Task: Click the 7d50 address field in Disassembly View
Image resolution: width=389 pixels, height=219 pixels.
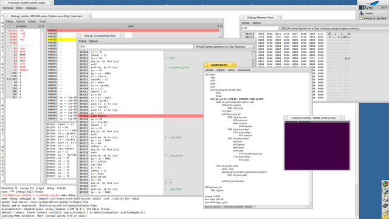Action: (136, 47)
